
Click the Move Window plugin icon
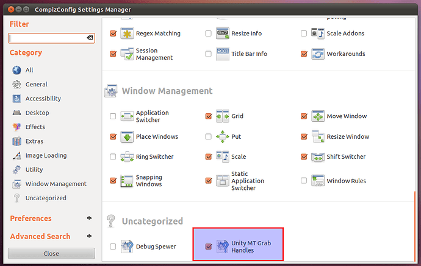[318, 116]
